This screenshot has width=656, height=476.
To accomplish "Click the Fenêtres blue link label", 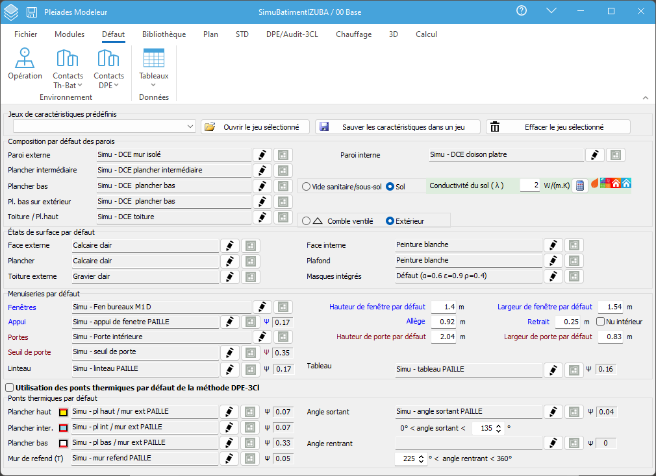I will pyautogui.click(x=21, y=307).
